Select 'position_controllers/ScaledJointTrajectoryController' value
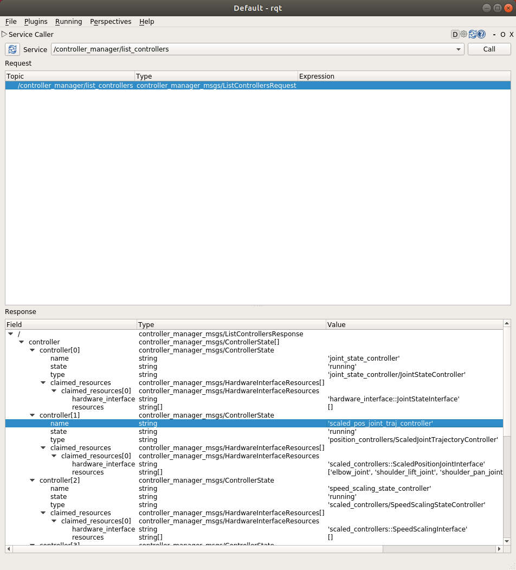The image size is (516, 570). pos(413,439)
